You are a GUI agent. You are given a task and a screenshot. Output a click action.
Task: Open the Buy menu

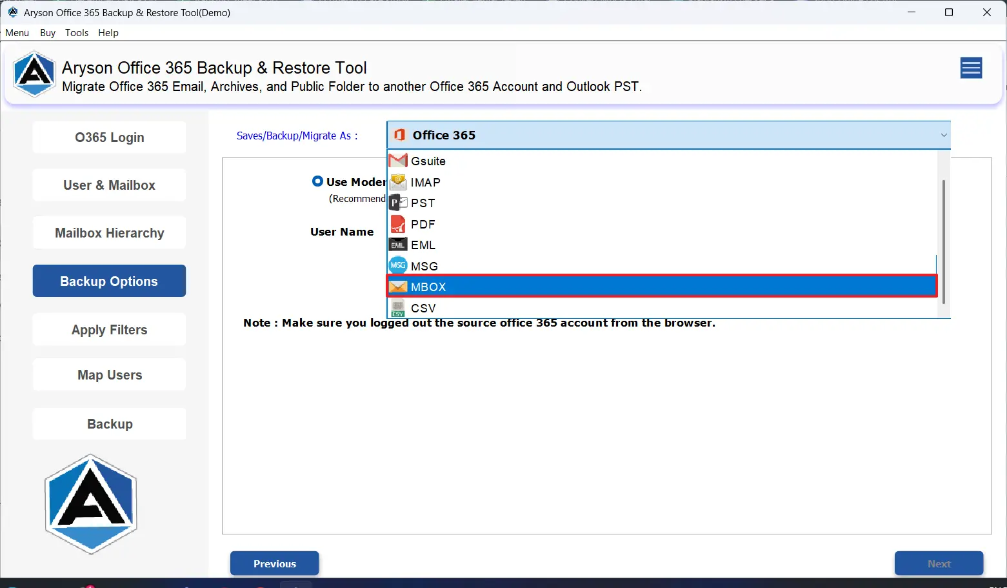[x=48, y=33]
